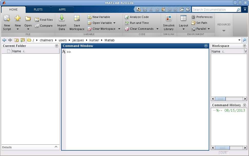
Task: Click the Command History horizontal scrollbar thumb
Action: [222, 148]
